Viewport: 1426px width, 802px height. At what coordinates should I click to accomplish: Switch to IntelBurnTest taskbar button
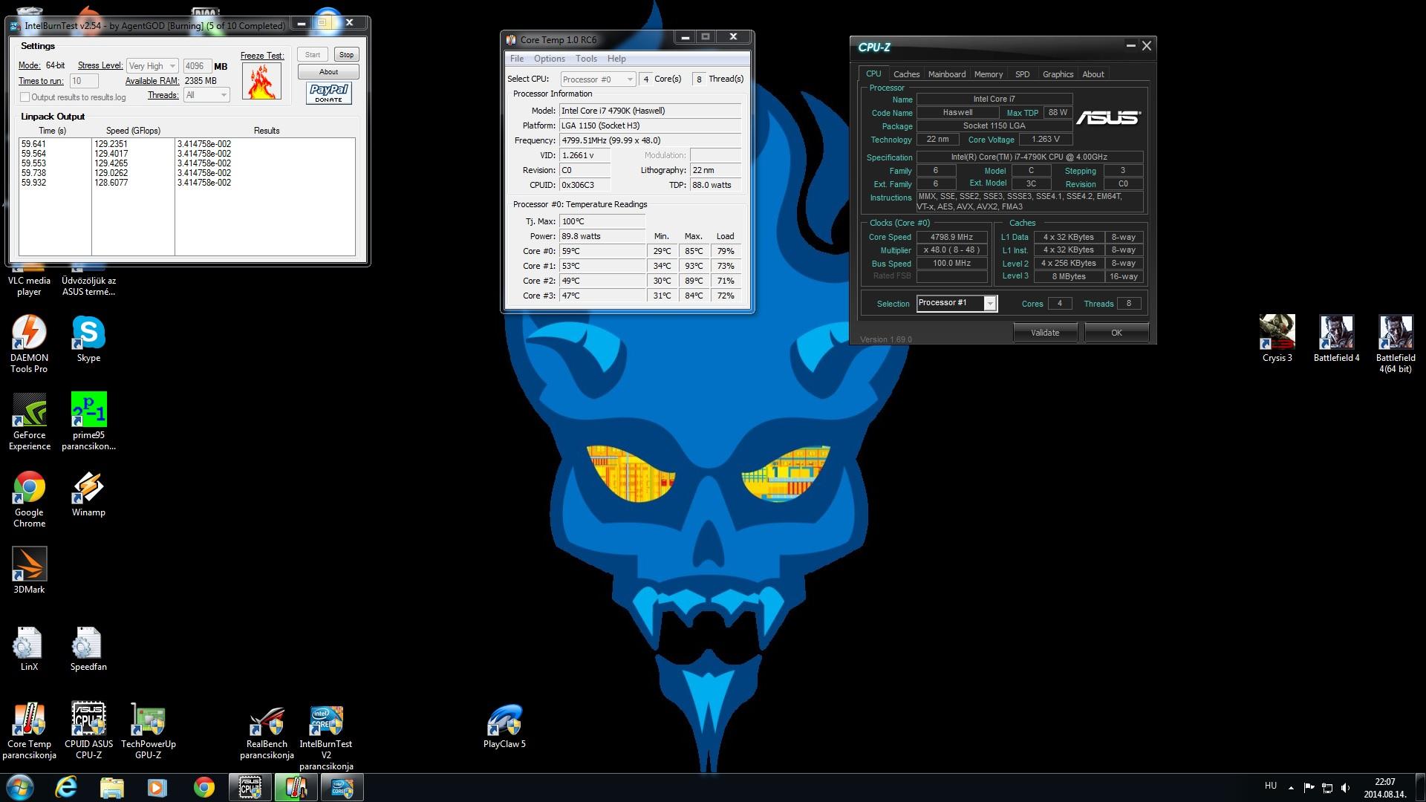(x=342, y=787)
